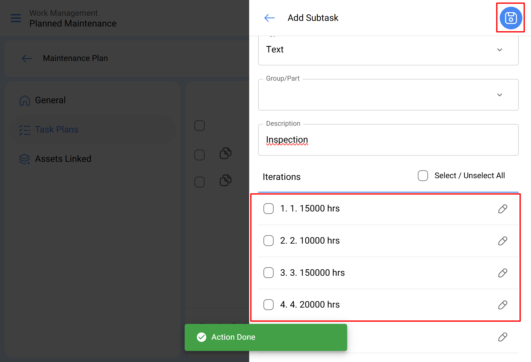
Task: Open the Text type dropdown
Action: click(x=388, y=50)
